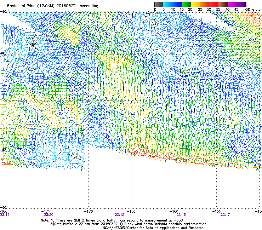Click the -165 longitude axis label

(131, 211)
